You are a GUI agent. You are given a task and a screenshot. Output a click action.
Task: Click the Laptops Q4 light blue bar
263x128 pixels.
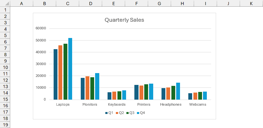coord(70,69)
